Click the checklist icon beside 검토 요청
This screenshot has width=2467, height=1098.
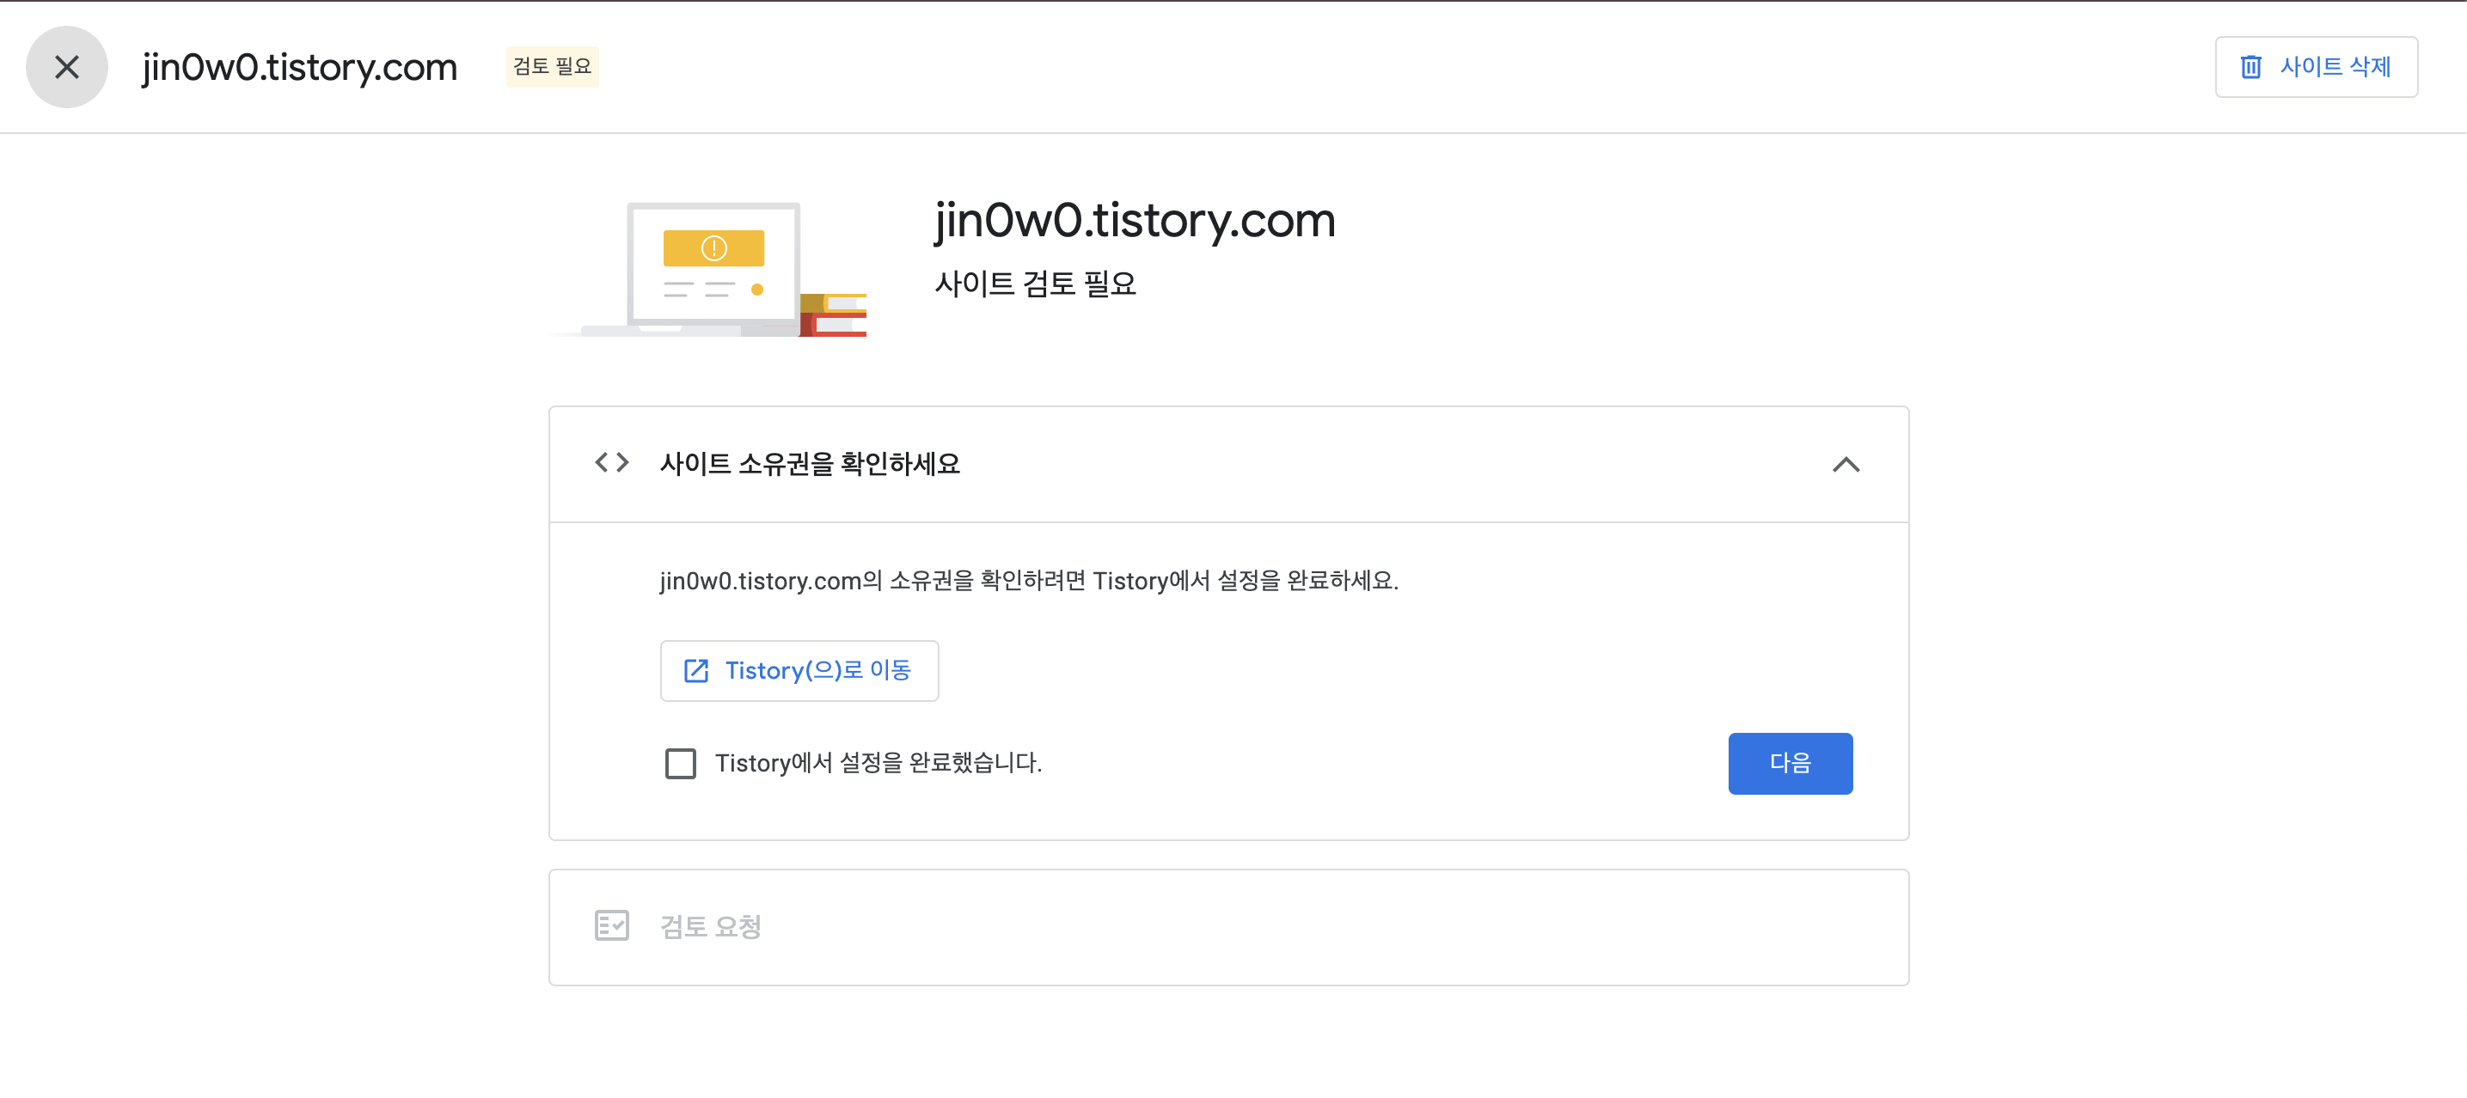coord(611,925)
